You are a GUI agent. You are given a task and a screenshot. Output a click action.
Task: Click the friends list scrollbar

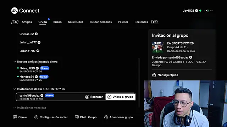pyautogui.click(x=139, y=83)
